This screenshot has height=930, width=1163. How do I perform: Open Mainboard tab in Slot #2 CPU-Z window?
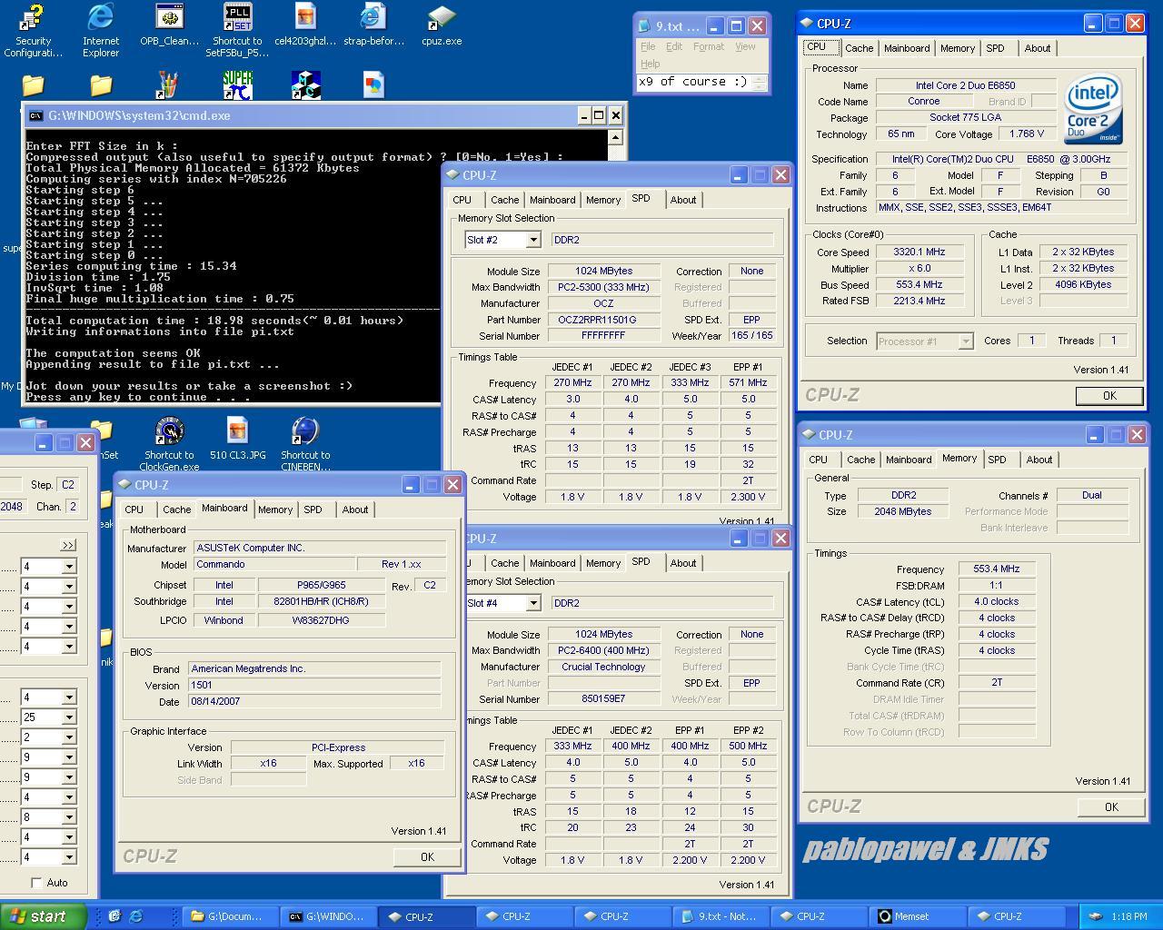552,200
